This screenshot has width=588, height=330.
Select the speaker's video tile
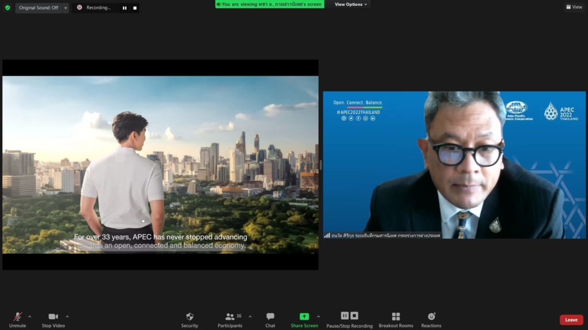click(454, 165)
